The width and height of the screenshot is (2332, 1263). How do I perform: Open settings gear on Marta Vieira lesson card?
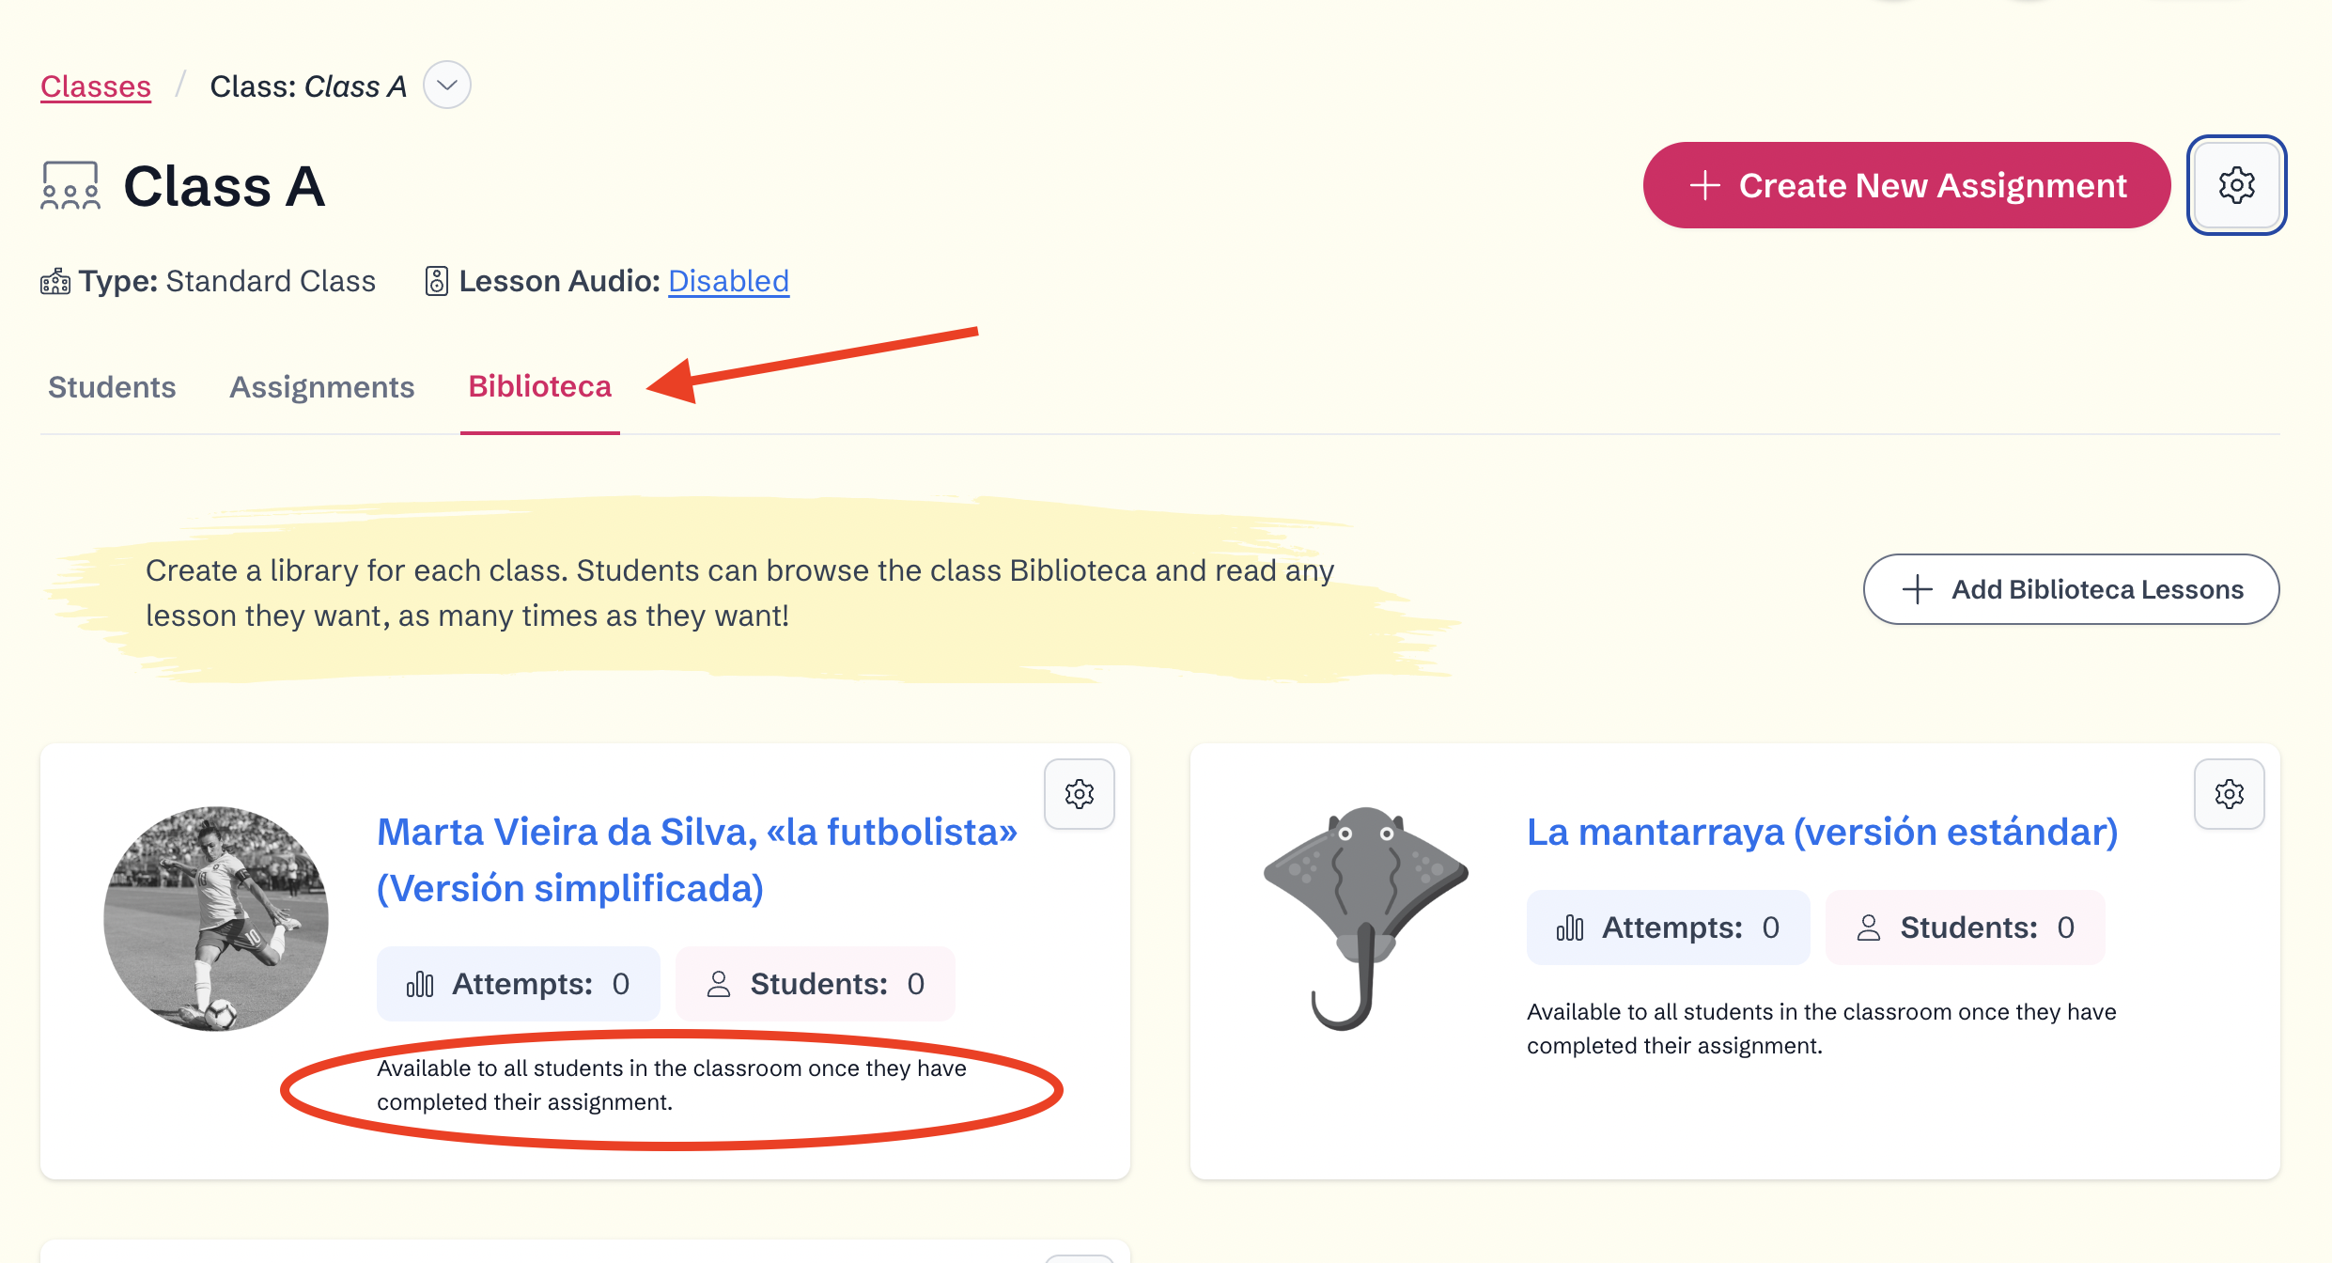[1079, 794]
